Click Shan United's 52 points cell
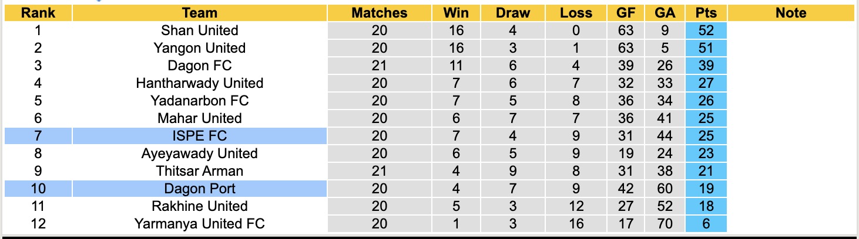The width and height of the screenshot is (859, 239). (706, 30)
